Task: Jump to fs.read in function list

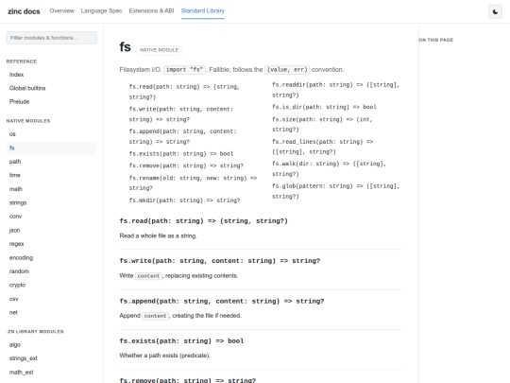Action: (x=184, y=92)
